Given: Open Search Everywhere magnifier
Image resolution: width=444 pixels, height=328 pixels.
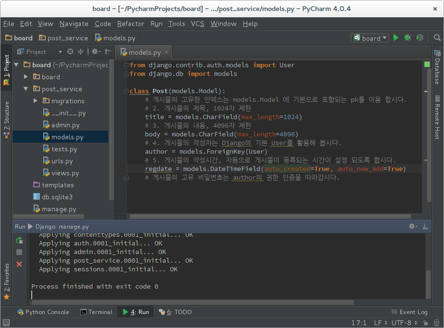Looking at the screenshot, I should pyautogui.click(x=437, y=38).
